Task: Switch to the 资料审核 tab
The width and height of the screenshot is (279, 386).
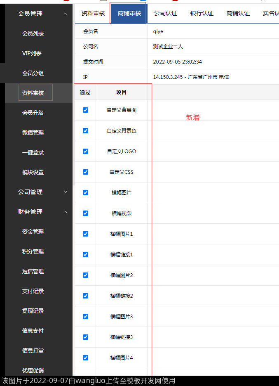Action: [93, 13]
